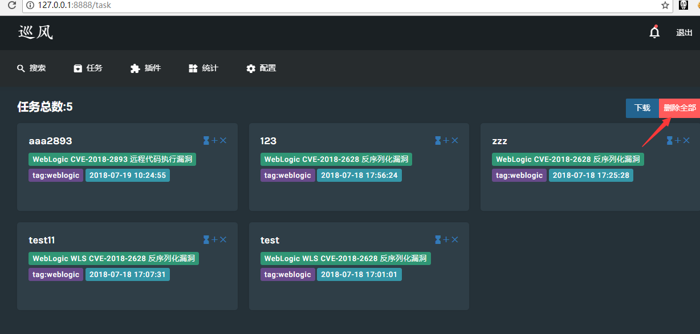Delete the aaa2893 task with X icon

pos(223,140)
